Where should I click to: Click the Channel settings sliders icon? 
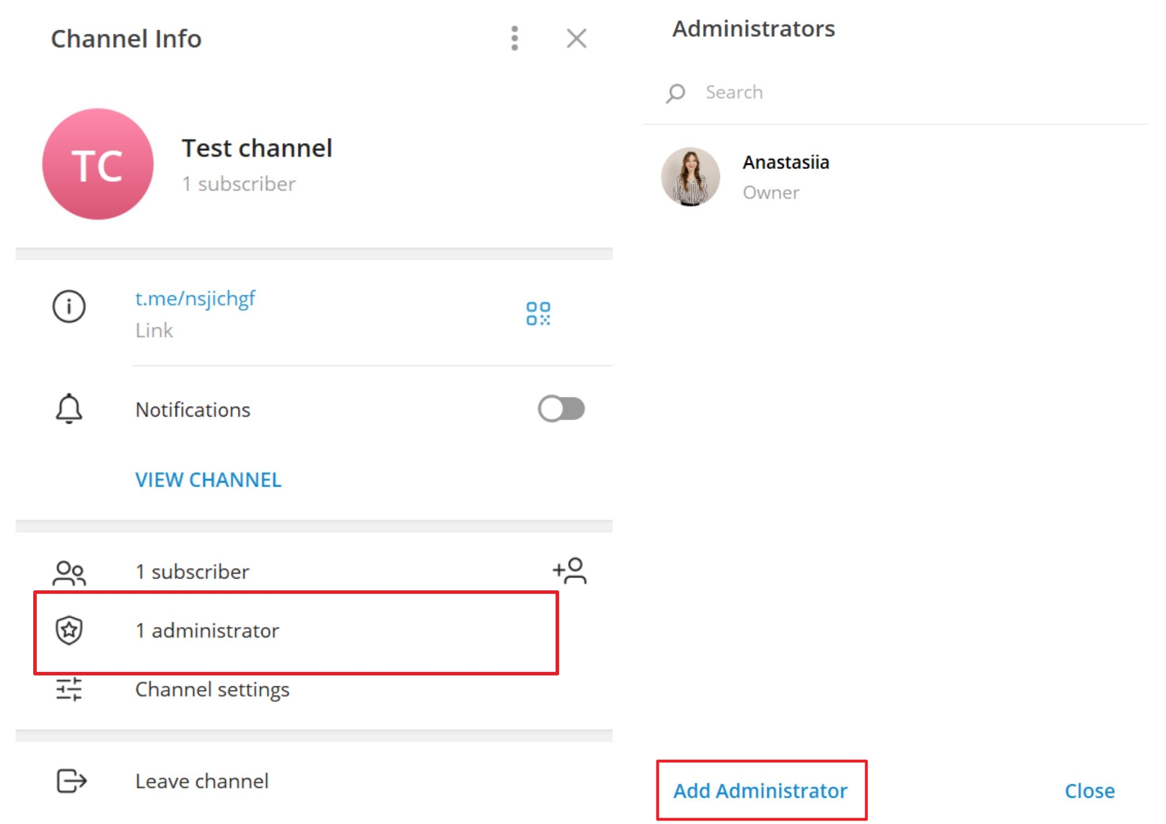tap(69, 689)
